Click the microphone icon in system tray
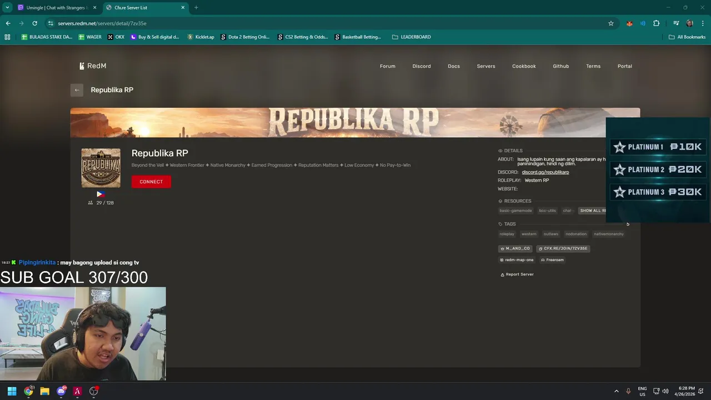This screenshot has width=711, height=400. [x=629, y=391]
